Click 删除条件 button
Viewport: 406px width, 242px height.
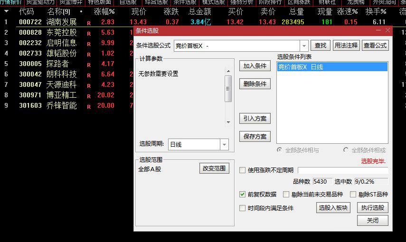[255, 84]
